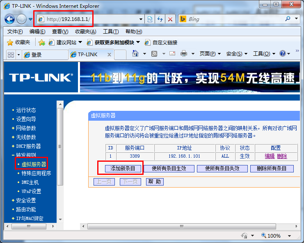This screenshot has width=304, height=243.
Task: Click the red Stop loading icon
Action: (x=170, y=19)
